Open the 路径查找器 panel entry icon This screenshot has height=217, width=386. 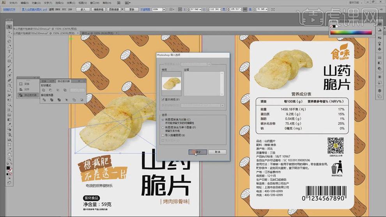(x=21, y=95)
